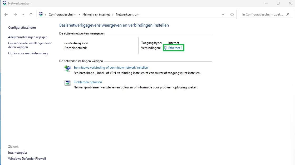Image resolution: width=295 pixels, height=165 pixels.
Task: Click the Configuratiescherm search field
Action: click(x=262, y=14)
